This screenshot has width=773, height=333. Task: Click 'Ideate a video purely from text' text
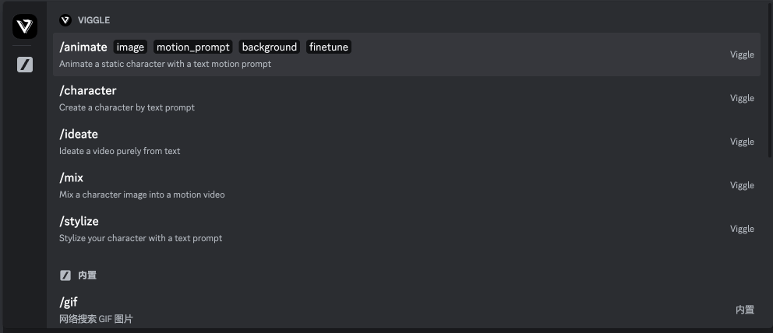tap(119, 151)
